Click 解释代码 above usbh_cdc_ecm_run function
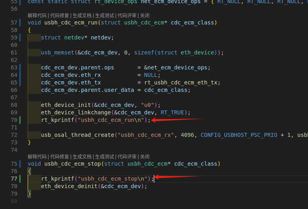 click(x=37, y=15)
